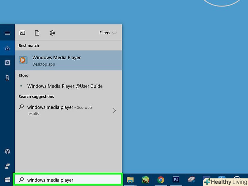Select Windows Media Player @User Guide store result
248x186 pixels.
(x=65, y=86)
